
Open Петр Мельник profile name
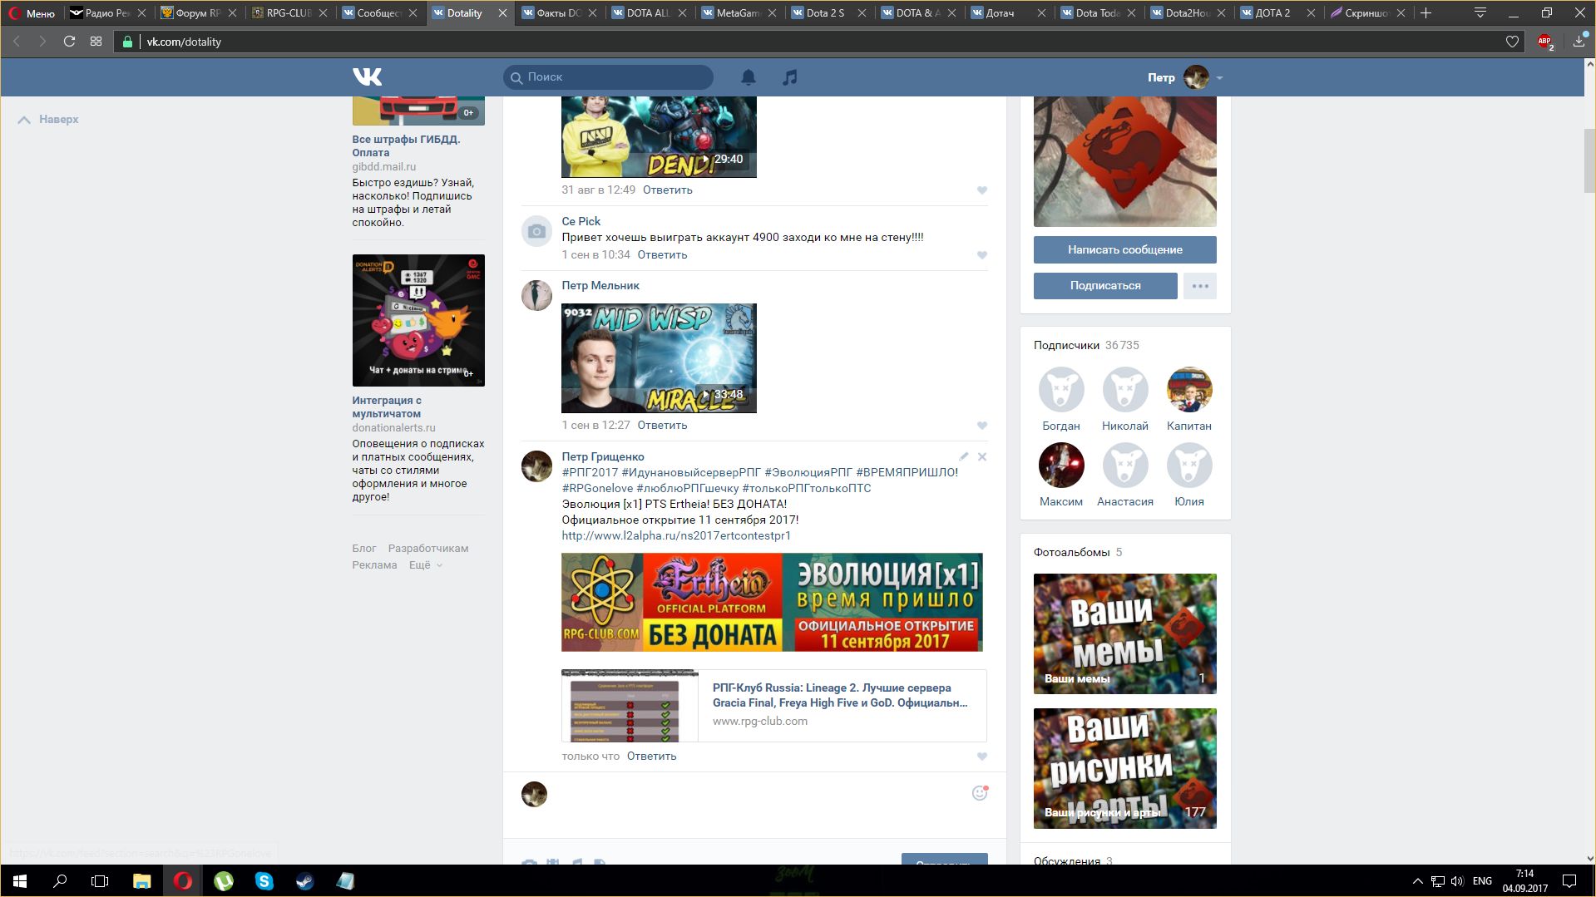[x=600, y=286]
